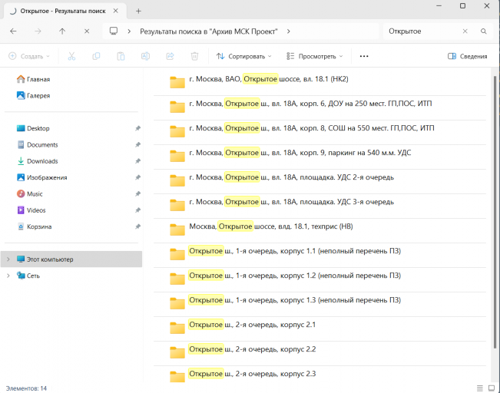Viewport: 500px width, 393px height.
Task: Expand the Этот компьютер tree node
Action: coord(8,259)
